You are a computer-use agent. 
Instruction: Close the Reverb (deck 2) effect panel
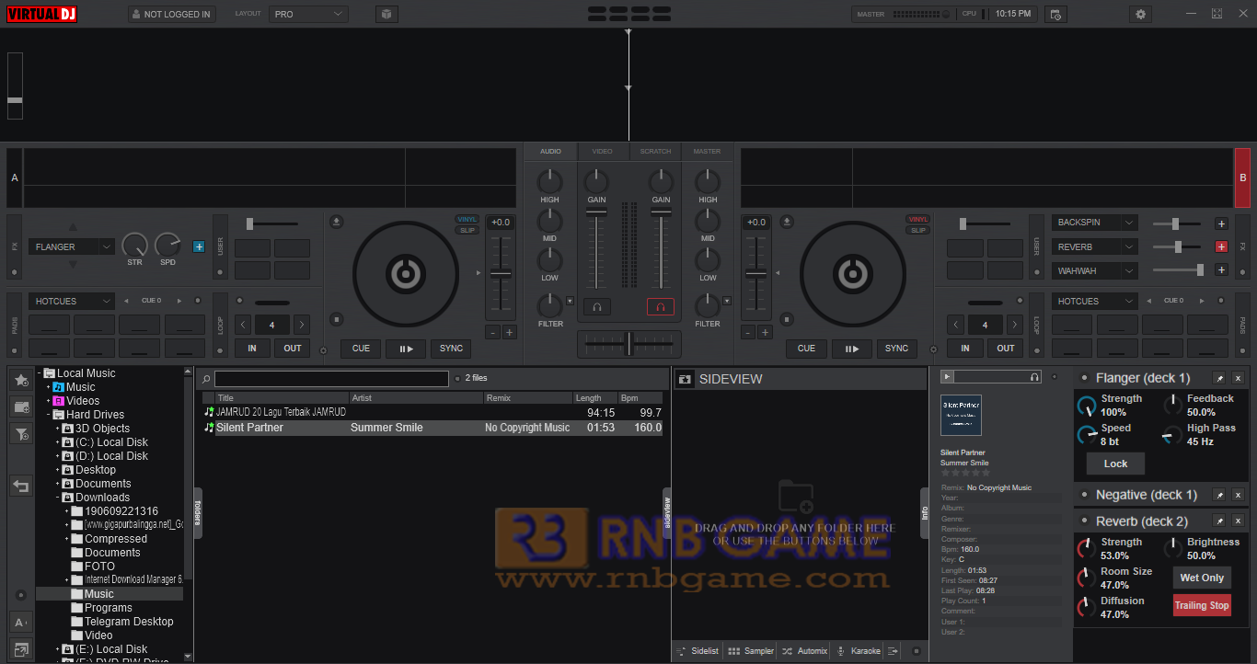click(x=1238, y=521)
